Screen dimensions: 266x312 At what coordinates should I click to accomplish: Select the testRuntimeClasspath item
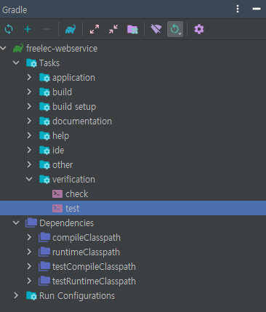click(94, 281)
